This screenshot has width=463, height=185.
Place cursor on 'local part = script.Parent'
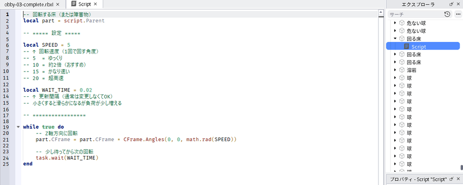pos(64,21)
